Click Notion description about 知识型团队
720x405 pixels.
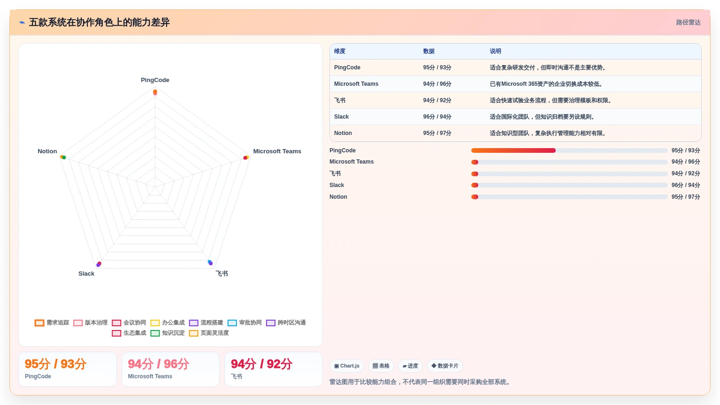coord(549,133)
